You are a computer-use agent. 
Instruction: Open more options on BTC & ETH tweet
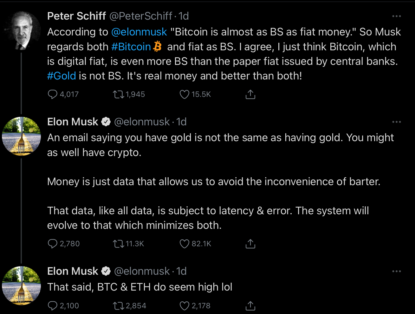[396, 271]
